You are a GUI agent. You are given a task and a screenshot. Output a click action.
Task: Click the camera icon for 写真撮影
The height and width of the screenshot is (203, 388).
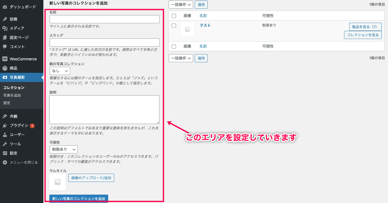(5, 77)
